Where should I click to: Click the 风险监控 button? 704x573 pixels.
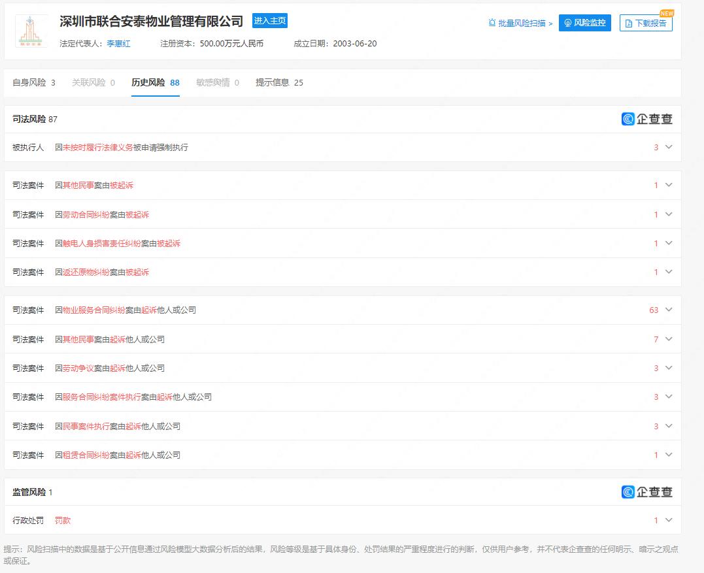584,22
